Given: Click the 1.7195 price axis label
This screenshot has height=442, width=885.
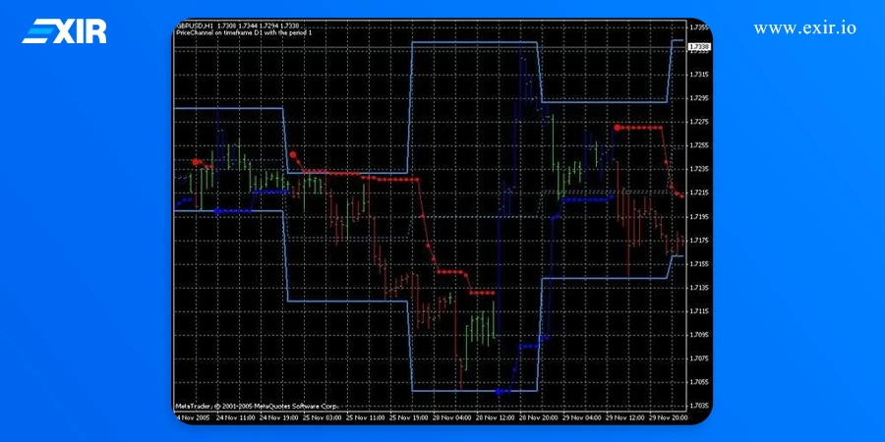Looking at the screenshot, I should pos(699,216).
